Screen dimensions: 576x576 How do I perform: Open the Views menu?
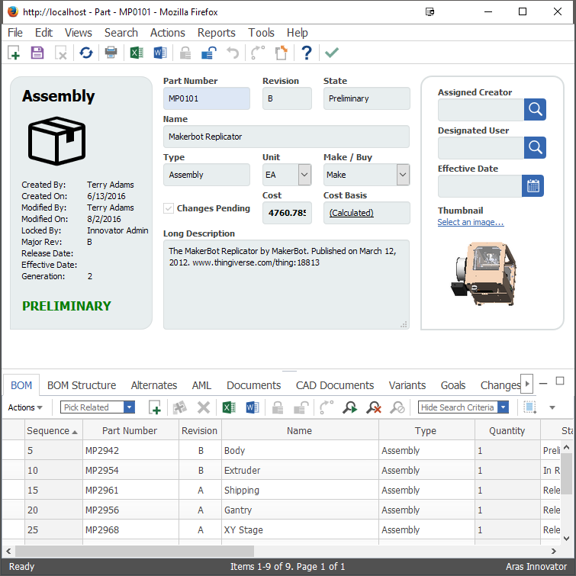coord(79,33)
